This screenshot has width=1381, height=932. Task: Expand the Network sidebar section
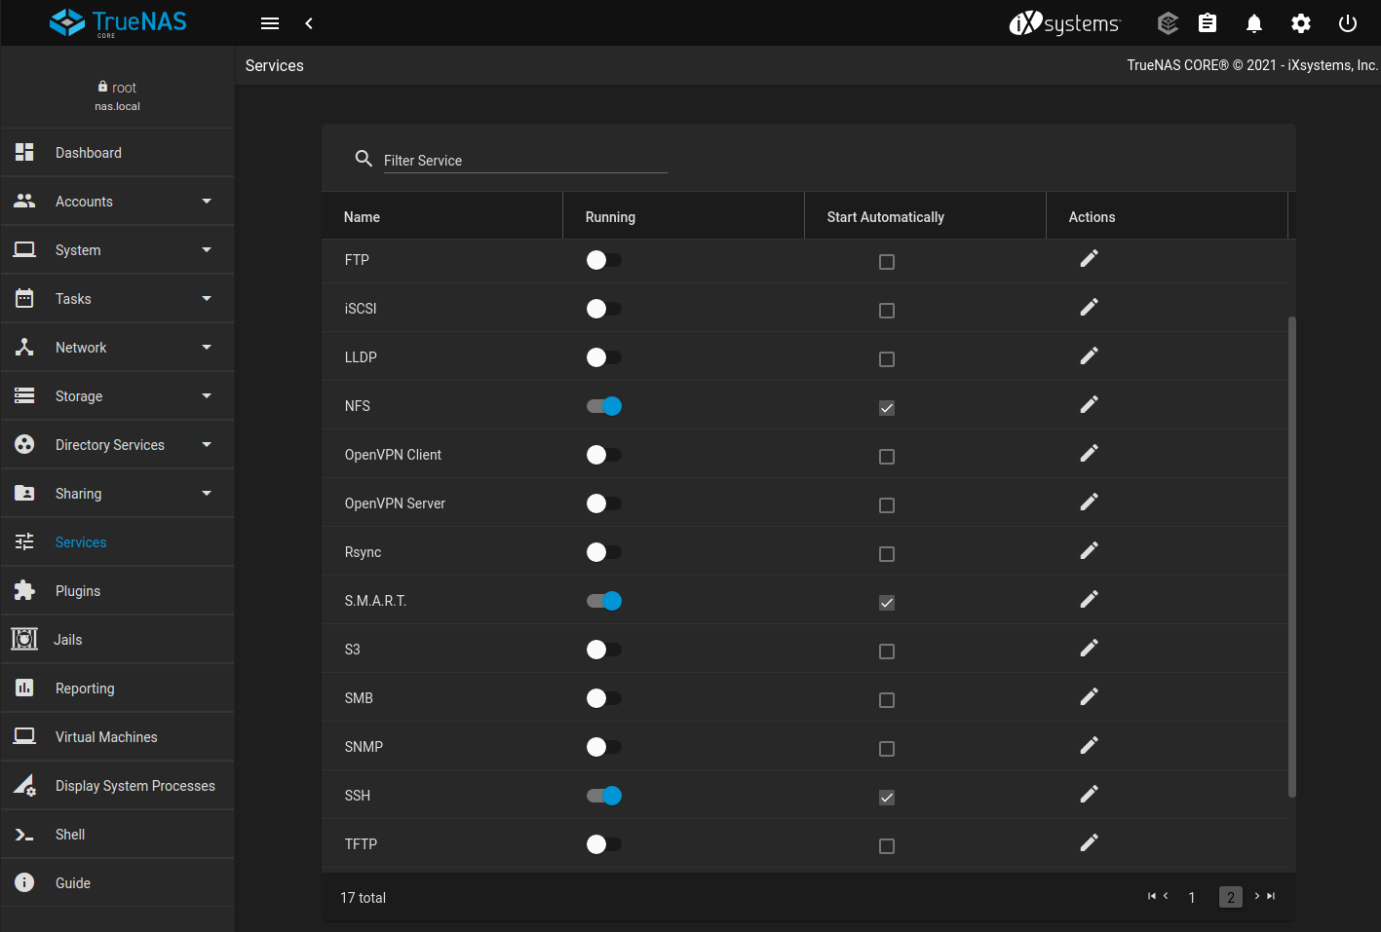117,347
